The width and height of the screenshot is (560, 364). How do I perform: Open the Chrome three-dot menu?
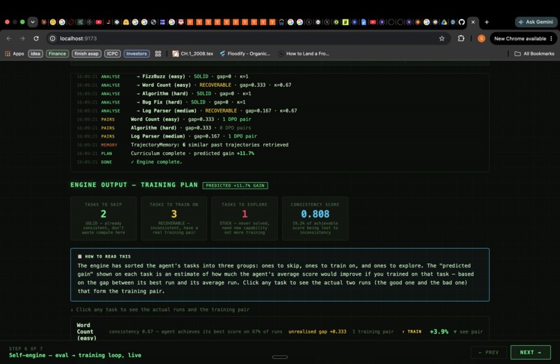click(x=552, y=38)
